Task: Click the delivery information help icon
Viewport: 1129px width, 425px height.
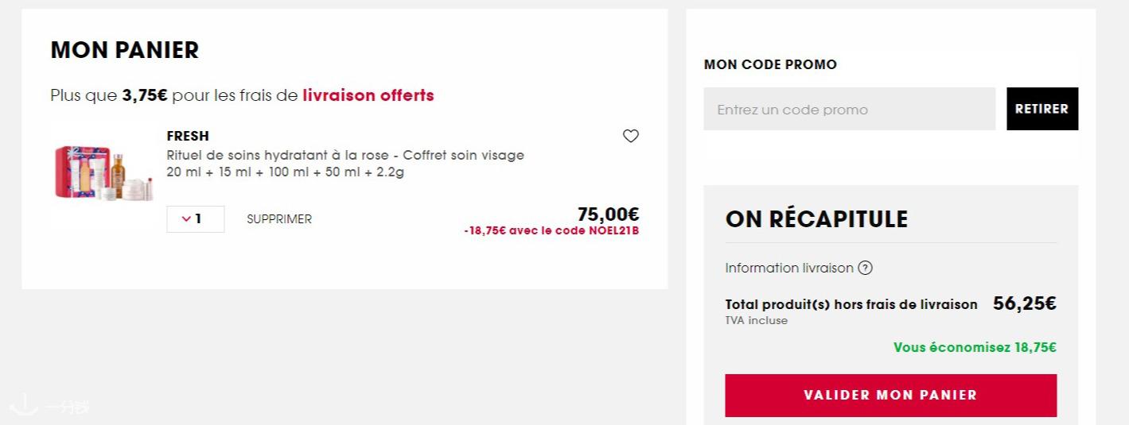Action: [x=865, y=268]
